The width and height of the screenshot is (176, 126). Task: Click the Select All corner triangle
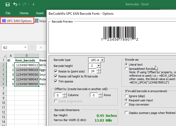(x=4, y=56)
